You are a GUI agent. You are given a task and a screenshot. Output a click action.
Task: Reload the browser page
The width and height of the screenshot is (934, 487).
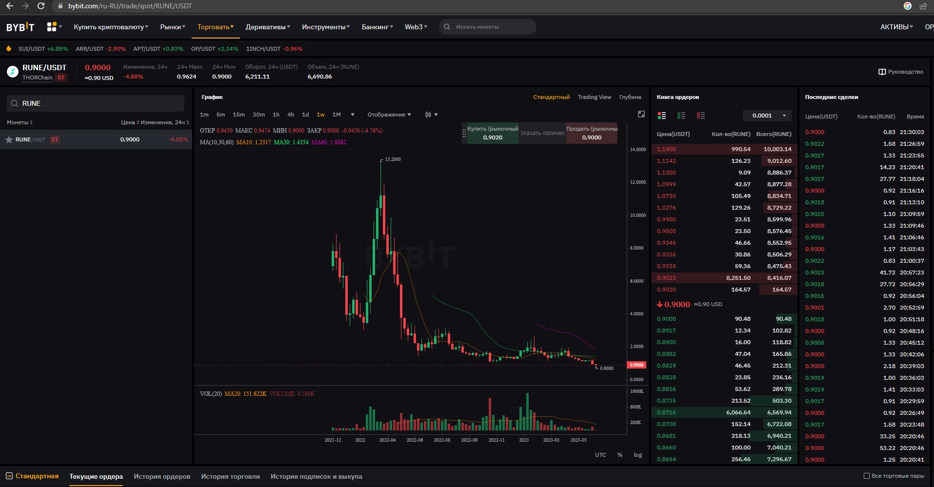click(x=41, y=6)
